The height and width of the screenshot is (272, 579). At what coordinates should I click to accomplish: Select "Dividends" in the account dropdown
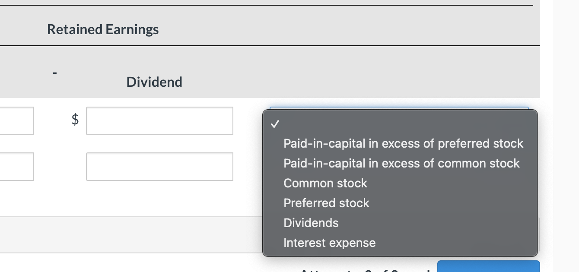click(x=311, y=223)
